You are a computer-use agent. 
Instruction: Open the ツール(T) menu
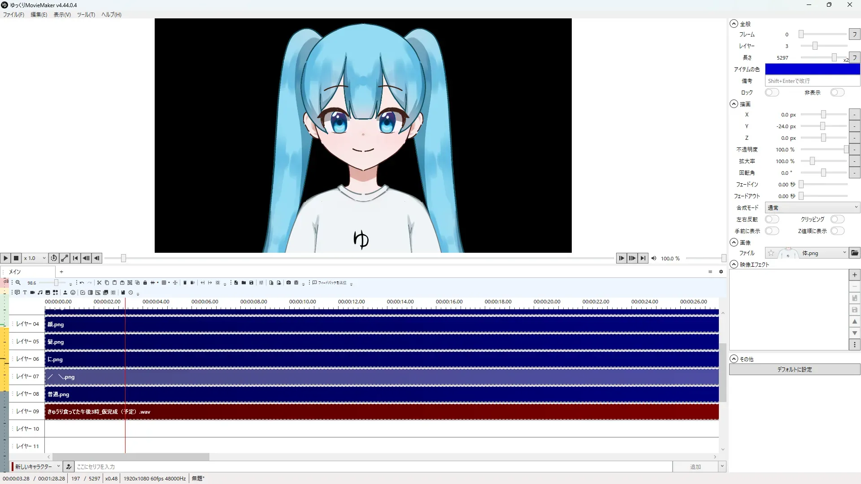(x=86, y=15)
